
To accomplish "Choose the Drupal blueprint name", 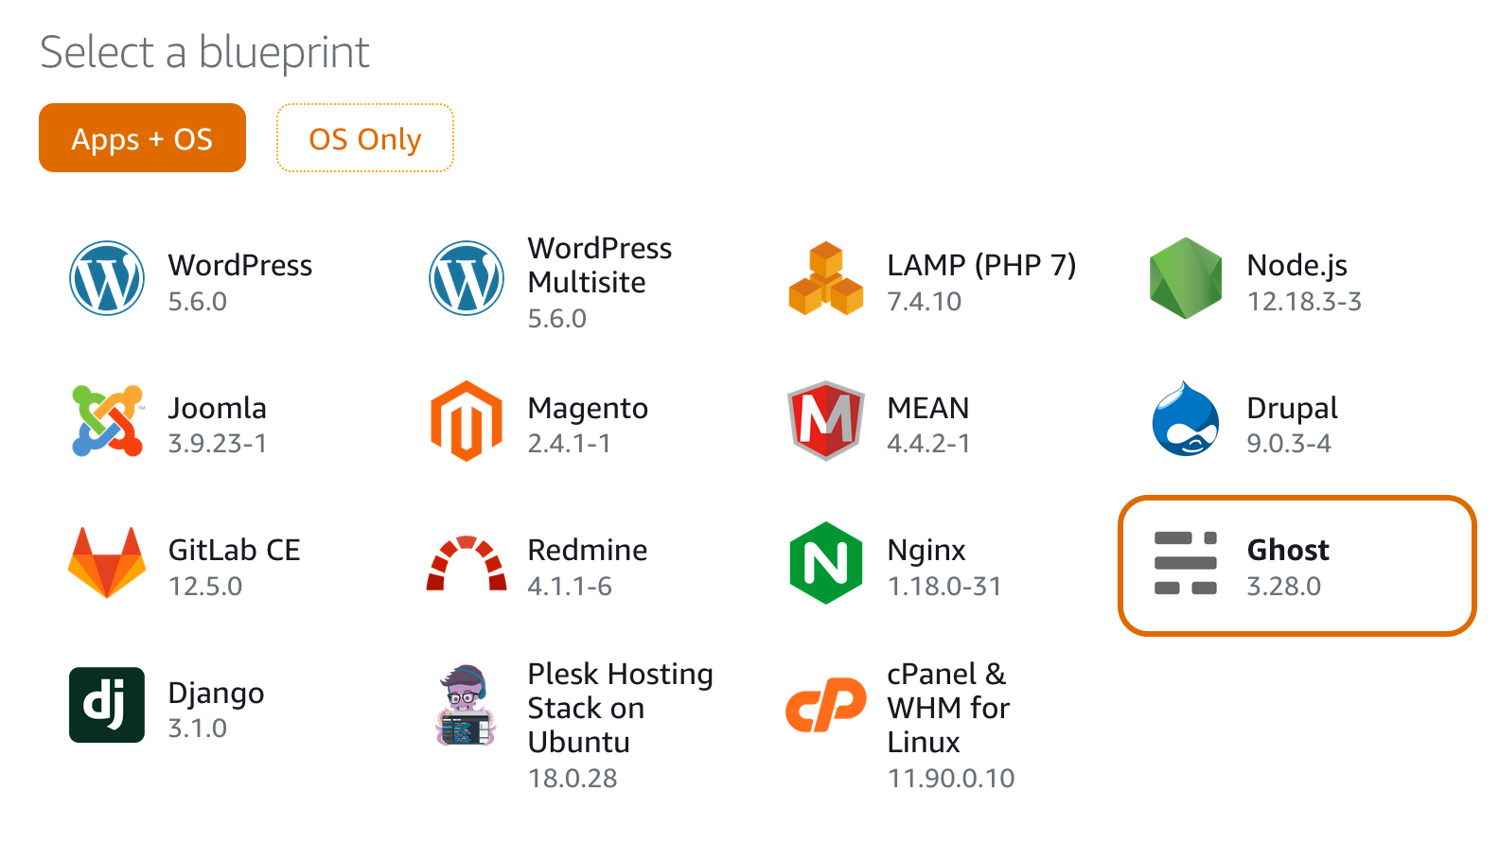I will click(1293, 409).
